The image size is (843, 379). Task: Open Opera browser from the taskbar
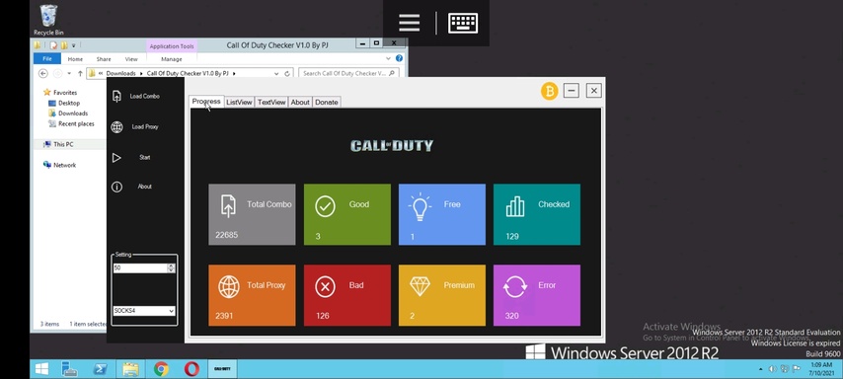click(192, 369)
